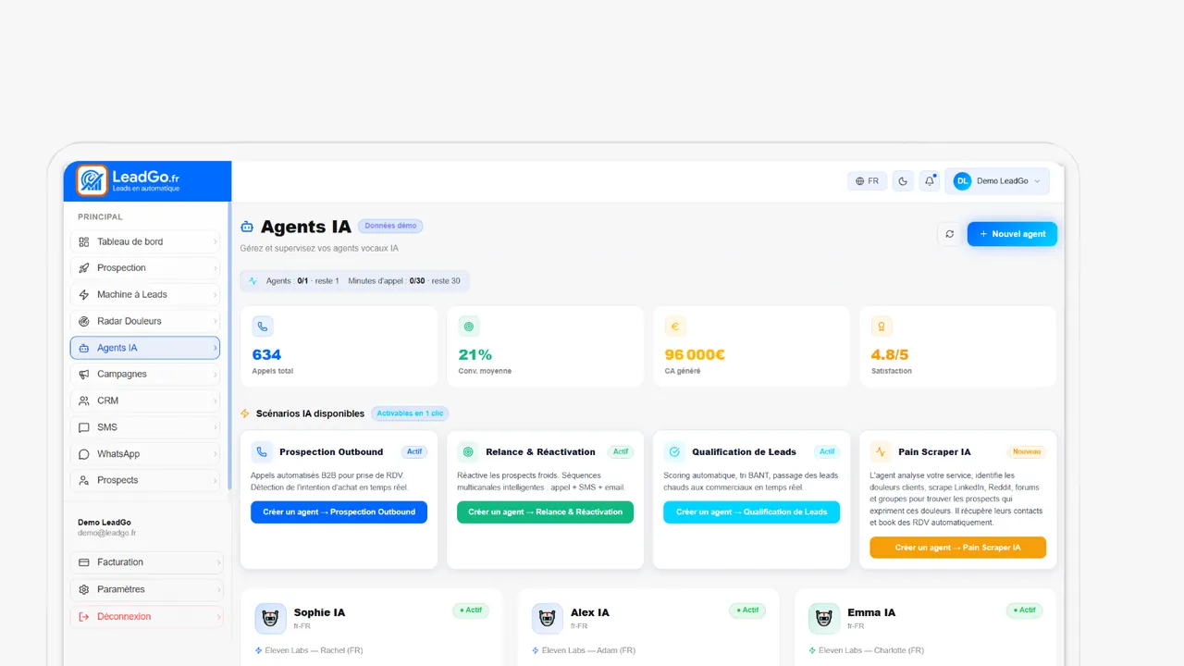The image size is (1184, 666).
Task: Open the Emma IA agent avatar
Action: click(824, 619)
